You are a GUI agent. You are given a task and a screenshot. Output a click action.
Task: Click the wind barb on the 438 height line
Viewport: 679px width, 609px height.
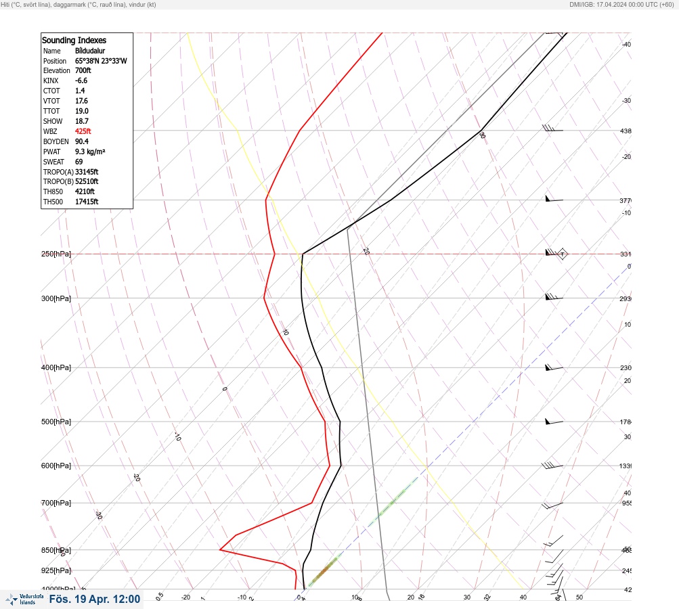[552, 129]
